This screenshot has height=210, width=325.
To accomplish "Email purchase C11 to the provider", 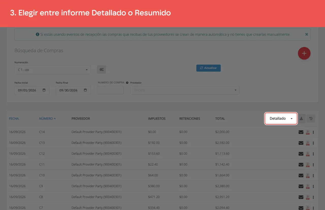I will (301, 165).
